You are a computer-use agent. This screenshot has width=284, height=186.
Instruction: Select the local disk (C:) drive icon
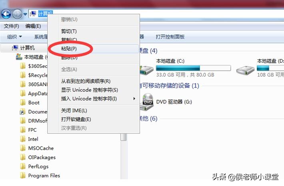[x=146, y=71]
